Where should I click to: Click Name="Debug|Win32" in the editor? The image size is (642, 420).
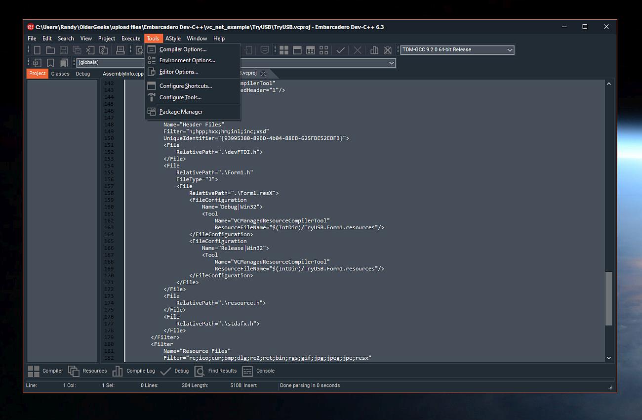(x=232, y=207)
